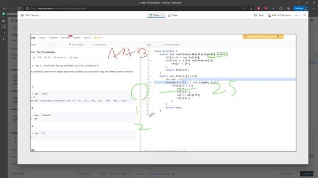Image resolution: width=318 pixels, height=178 pixels.
Task: Go forward in the browser
Action: point(12,8)
